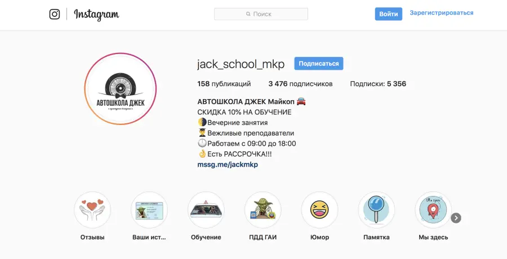Open the Обучение story highlight
This screenshot has height=259, width=507.
point(206,210)
